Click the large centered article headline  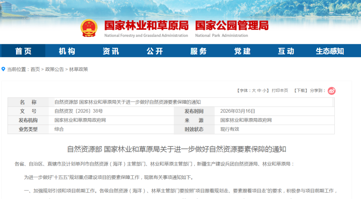(177, 149)
